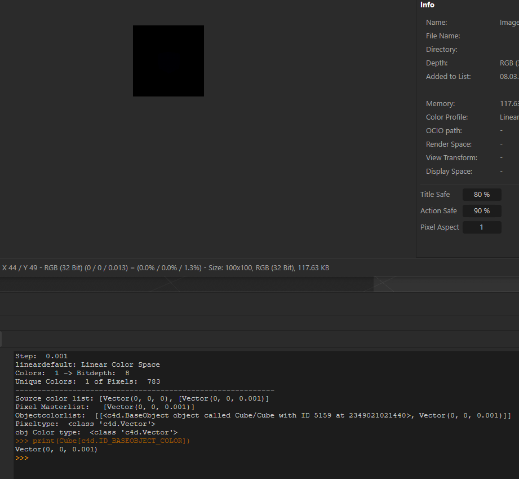519x479 pixels.
Task: Select the 'View Transform:' label
Action: (x=451, y=158)
